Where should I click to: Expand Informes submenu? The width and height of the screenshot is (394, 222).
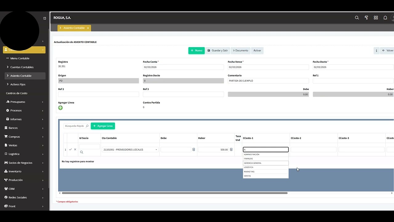click(24, 119)
